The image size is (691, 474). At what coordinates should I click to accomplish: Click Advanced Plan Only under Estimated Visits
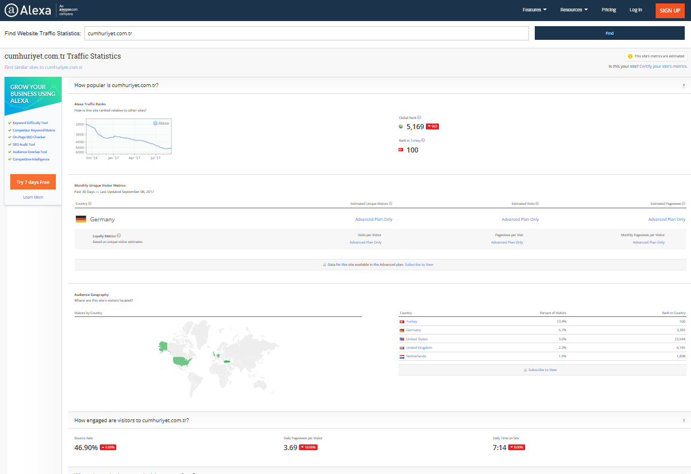[x=520, y=219]
